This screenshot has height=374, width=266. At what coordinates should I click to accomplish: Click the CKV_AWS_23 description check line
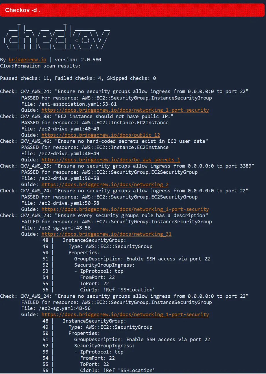(x=104, y=215)
